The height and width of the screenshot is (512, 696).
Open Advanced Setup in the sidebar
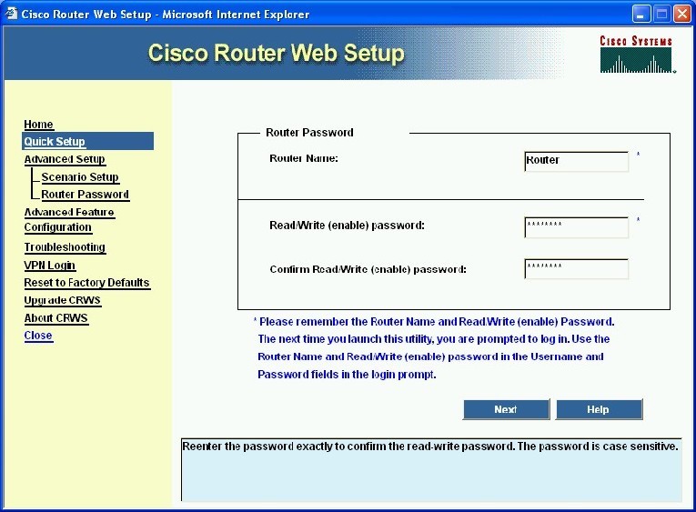(x=64, y=159)
